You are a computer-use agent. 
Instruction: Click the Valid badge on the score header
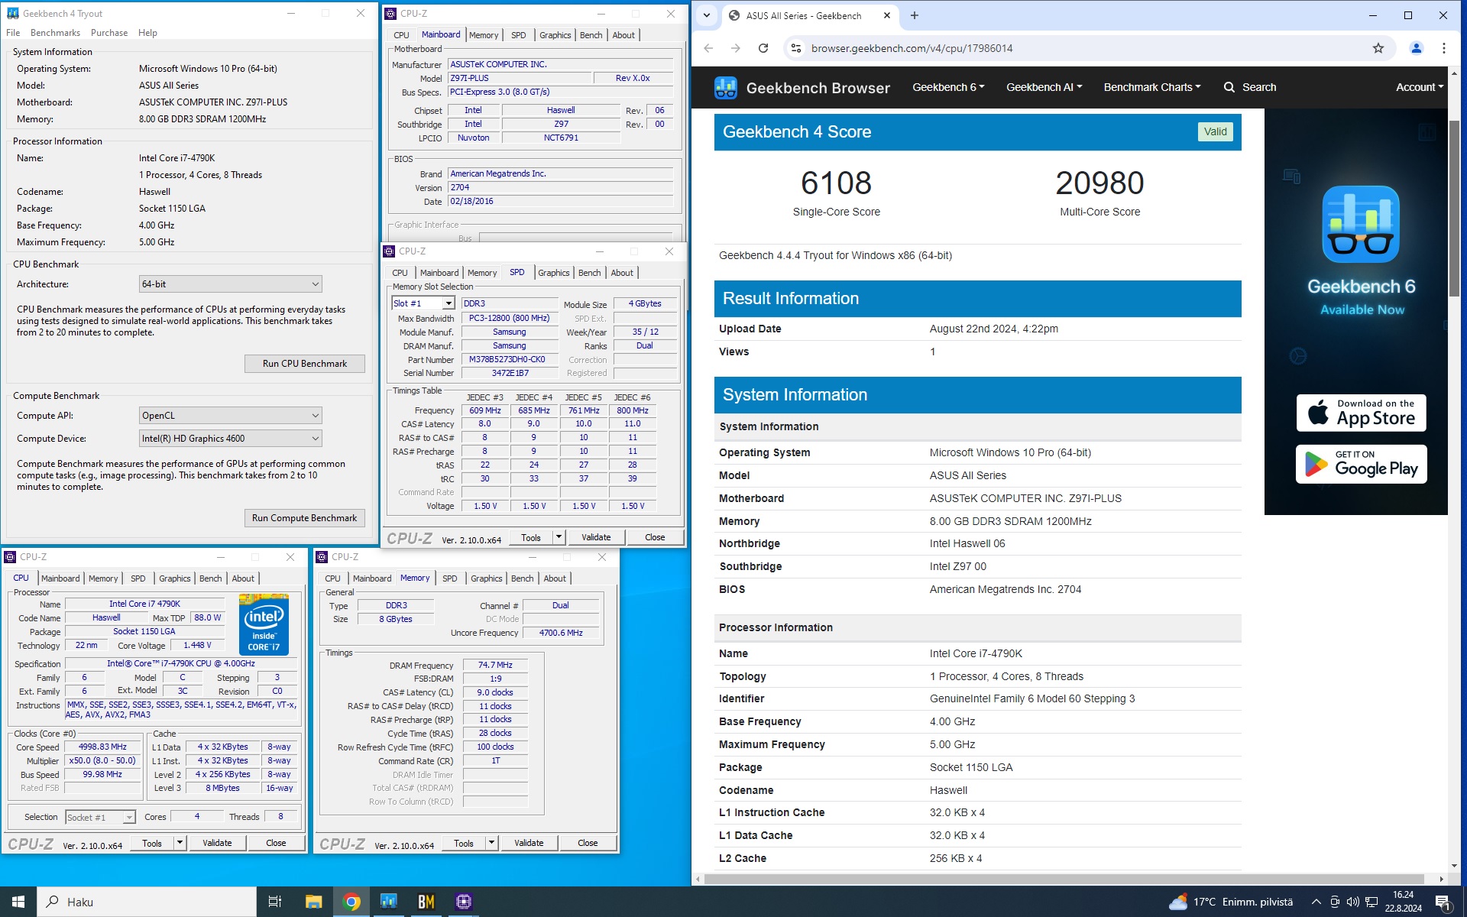[x=1215, y=131]
